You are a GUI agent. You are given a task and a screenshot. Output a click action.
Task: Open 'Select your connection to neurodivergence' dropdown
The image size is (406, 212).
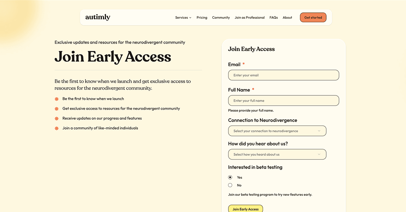click(x=273, y=131)
